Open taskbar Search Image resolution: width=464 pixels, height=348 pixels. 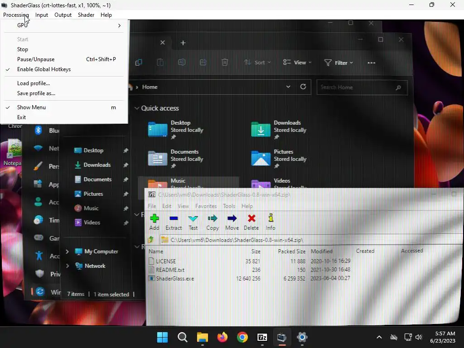point(182,337)
